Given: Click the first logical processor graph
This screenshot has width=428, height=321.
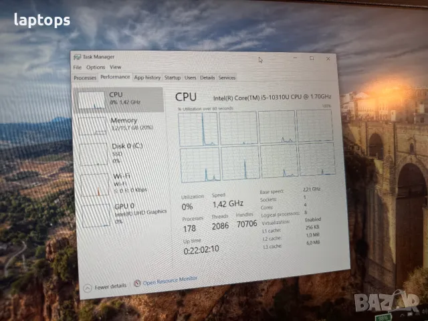Looking at the screenshot, I should pyautogui.click(x=199, y=128).
